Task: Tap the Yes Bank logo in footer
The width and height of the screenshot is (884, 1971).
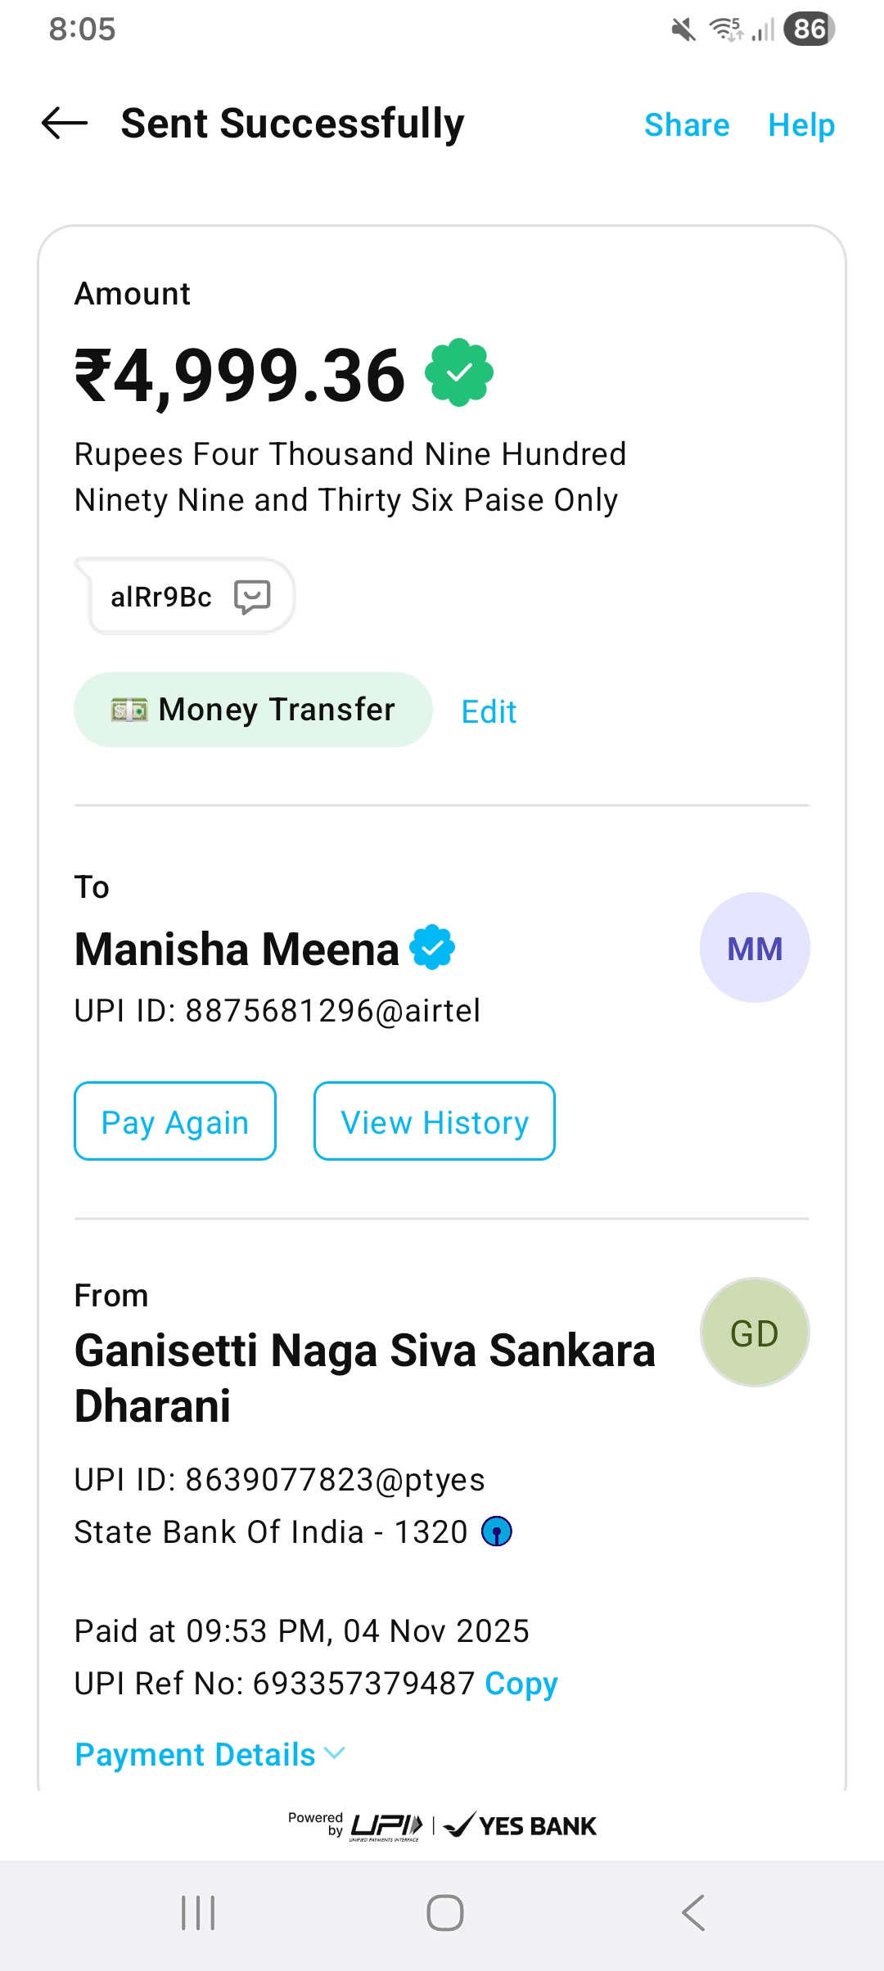Action: pos(521,1825)
